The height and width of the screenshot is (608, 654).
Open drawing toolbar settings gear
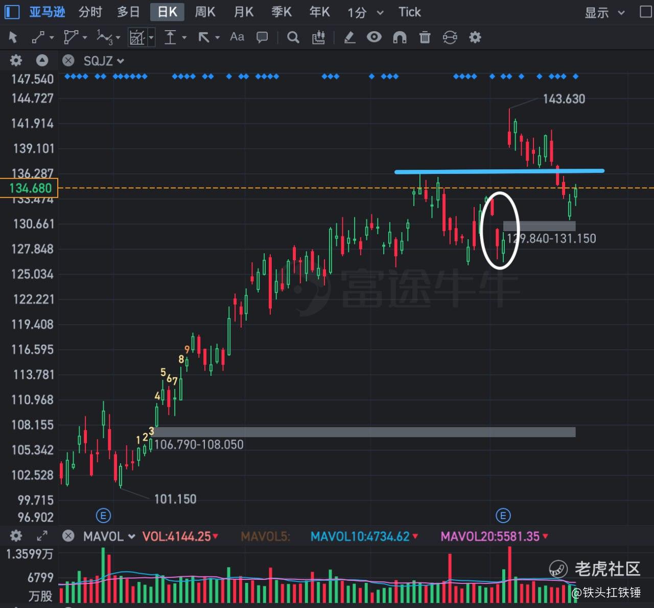(475, 37)
